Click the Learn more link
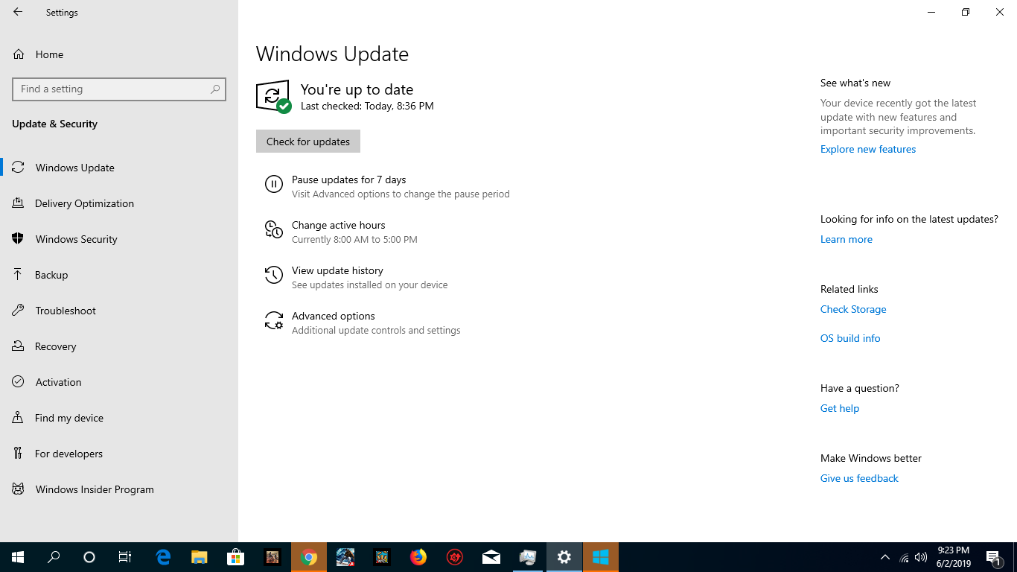Image resolution: width=1017 pixels, height=572 pixels. (x=847, y=239)
